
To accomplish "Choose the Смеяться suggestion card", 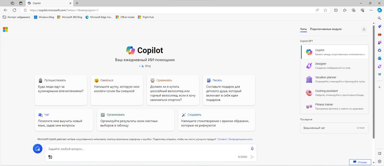I will (117, 90).
